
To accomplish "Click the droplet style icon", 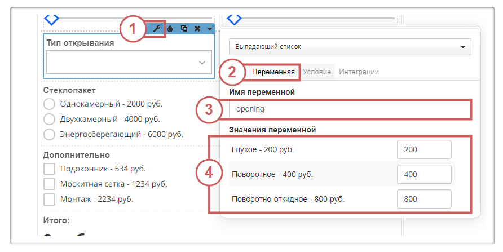I will (x=170, y=29).
